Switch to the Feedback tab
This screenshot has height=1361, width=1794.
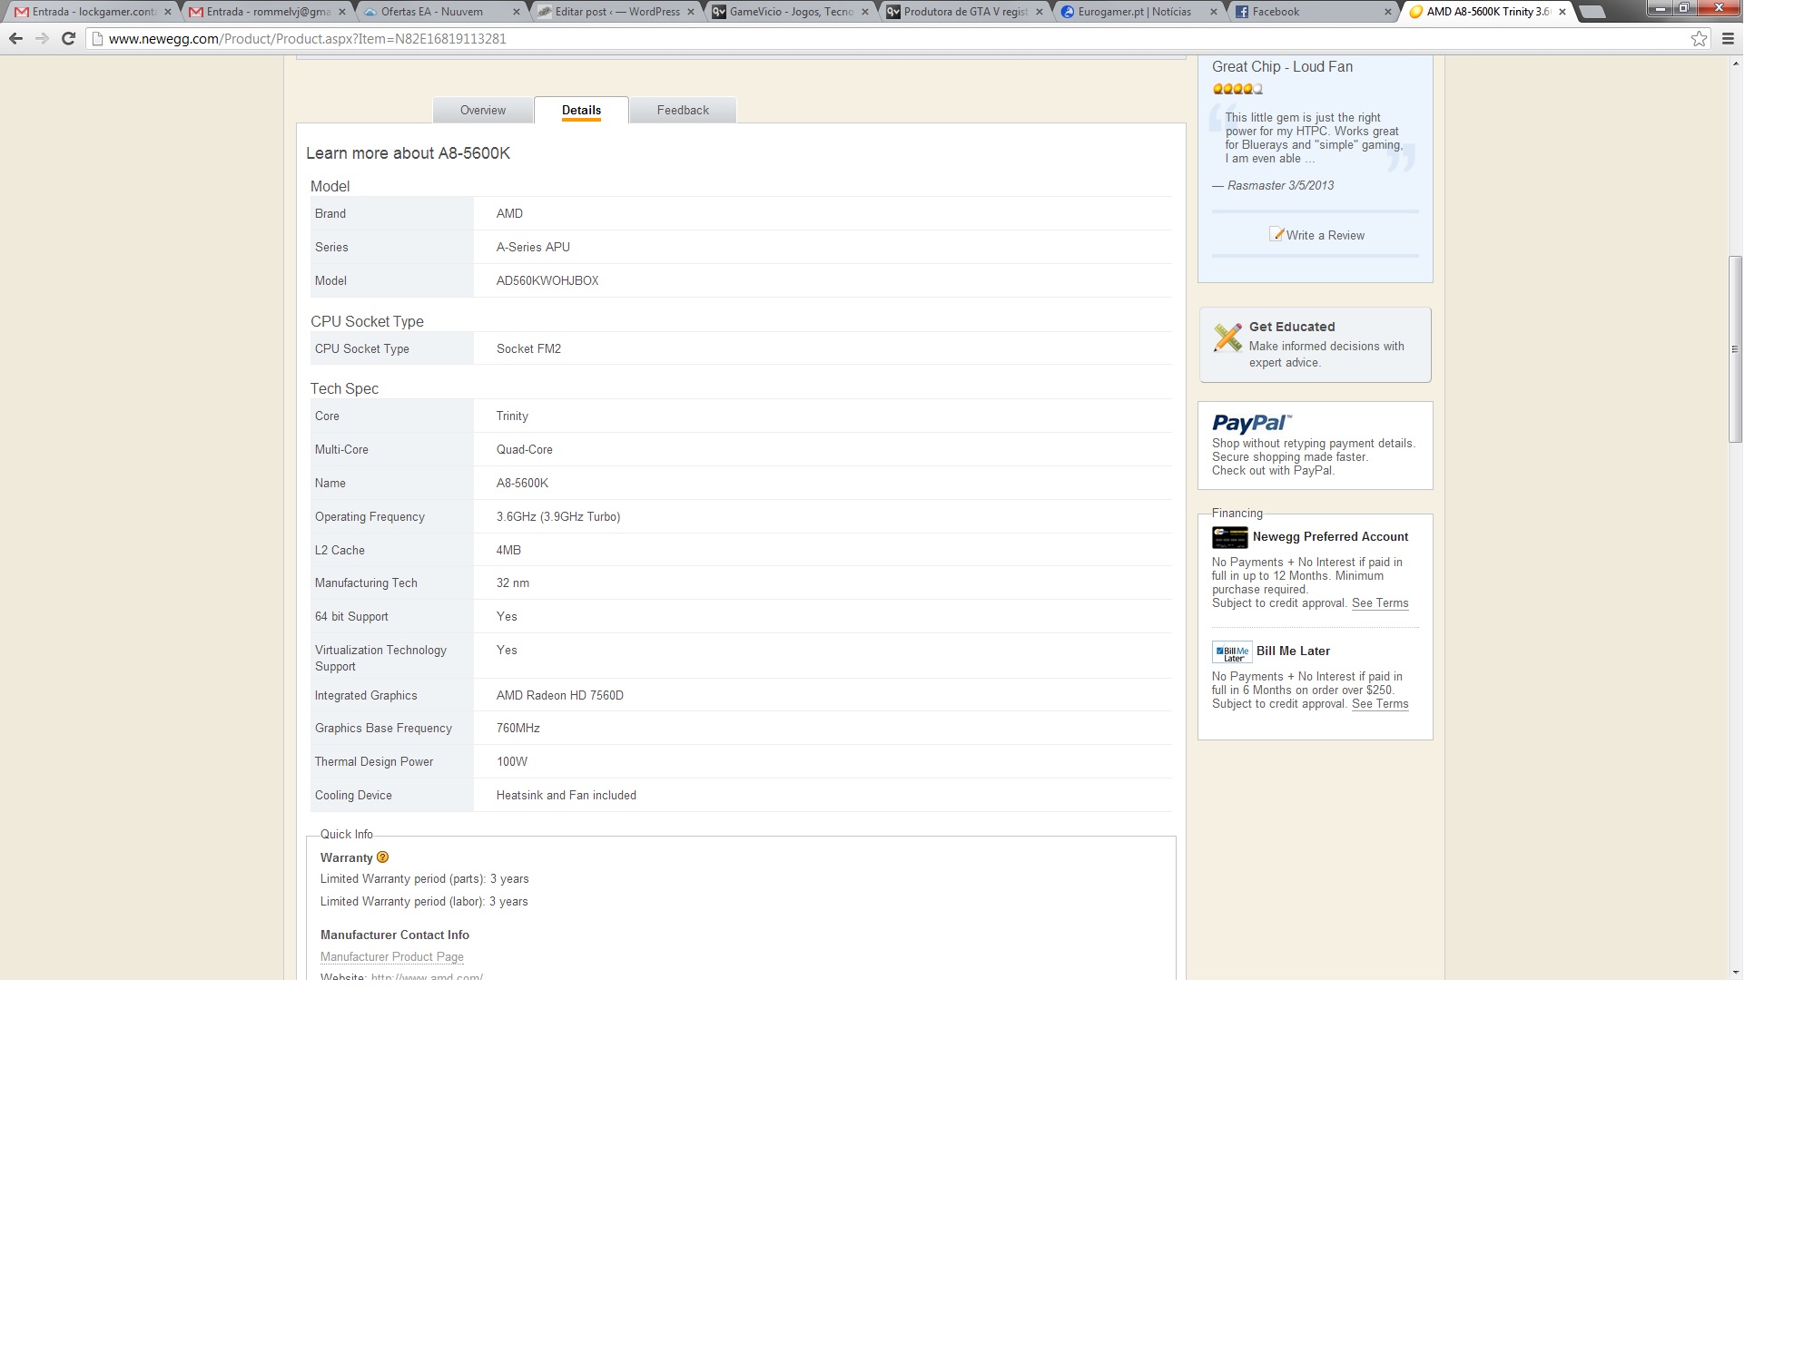[x=683, y=110]
